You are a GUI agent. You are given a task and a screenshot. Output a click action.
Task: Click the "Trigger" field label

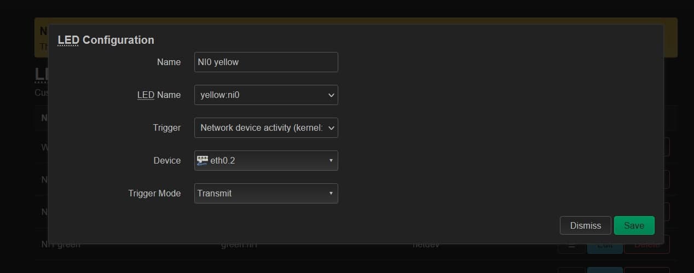tap(166, 127)
